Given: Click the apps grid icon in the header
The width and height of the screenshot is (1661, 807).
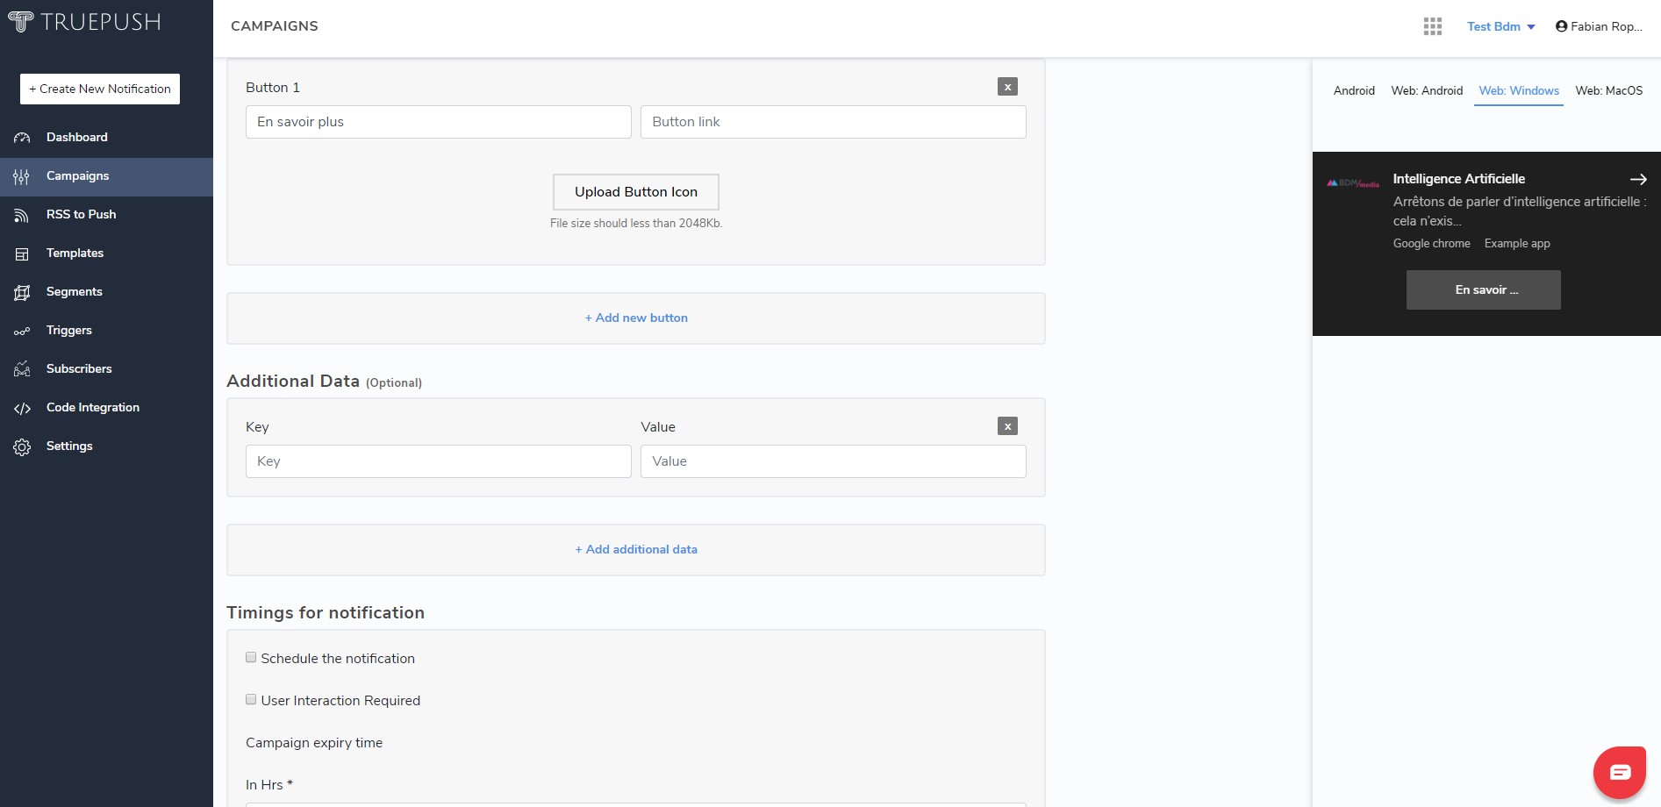Looking at the screenshot, I should 1432,26.
